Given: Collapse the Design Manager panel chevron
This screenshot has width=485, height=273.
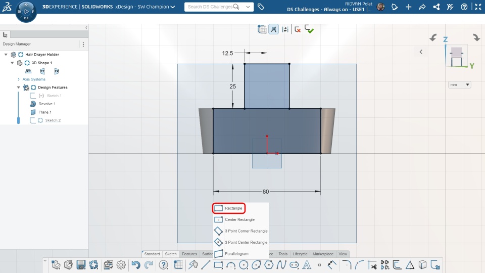Looking at the screenshot, I should point(86,27).
